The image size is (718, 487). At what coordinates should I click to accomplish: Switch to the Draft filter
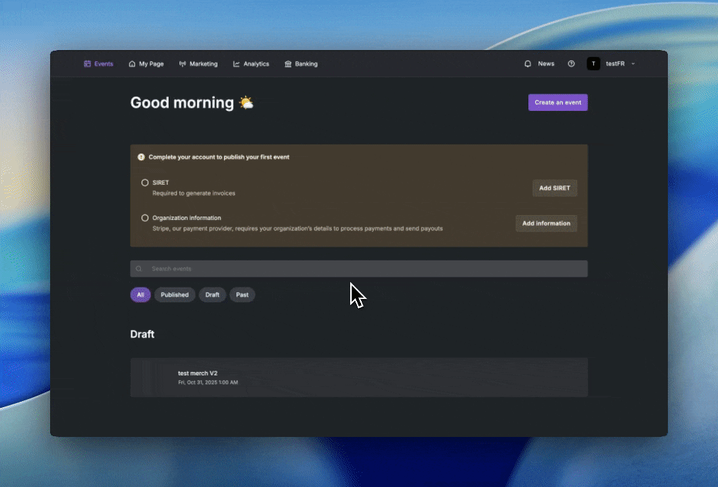(x=212, y=295)
